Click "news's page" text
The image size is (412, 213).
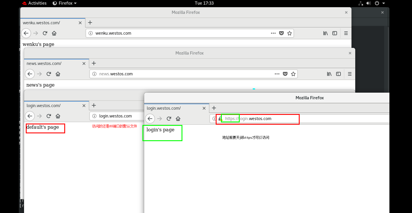click(x=40, y=85)
